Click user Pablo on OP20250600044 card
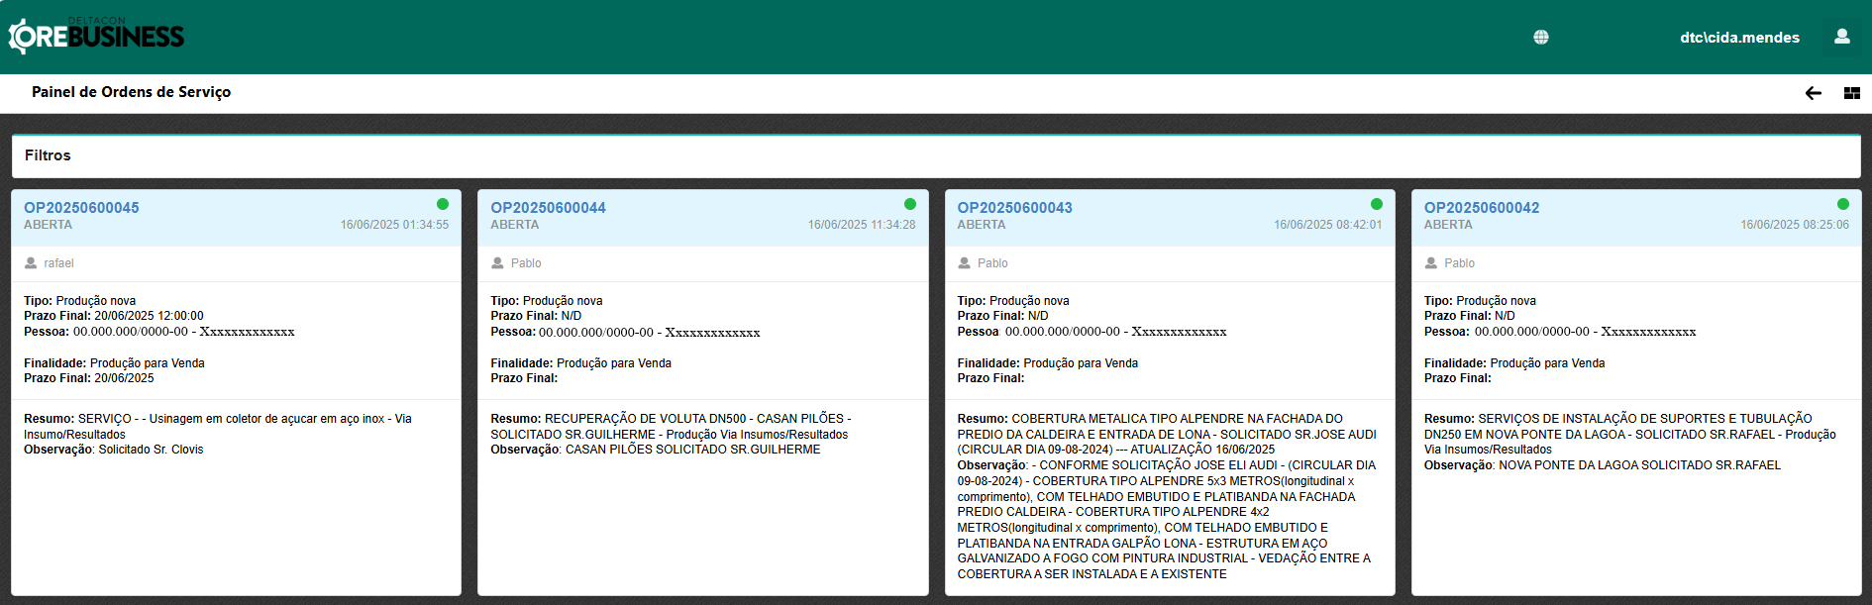Viewport: 1872px width, 605px height. point(525,263)
